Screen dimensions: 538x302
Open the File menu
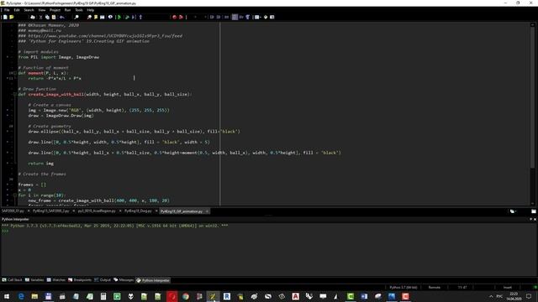pos(7,10)
